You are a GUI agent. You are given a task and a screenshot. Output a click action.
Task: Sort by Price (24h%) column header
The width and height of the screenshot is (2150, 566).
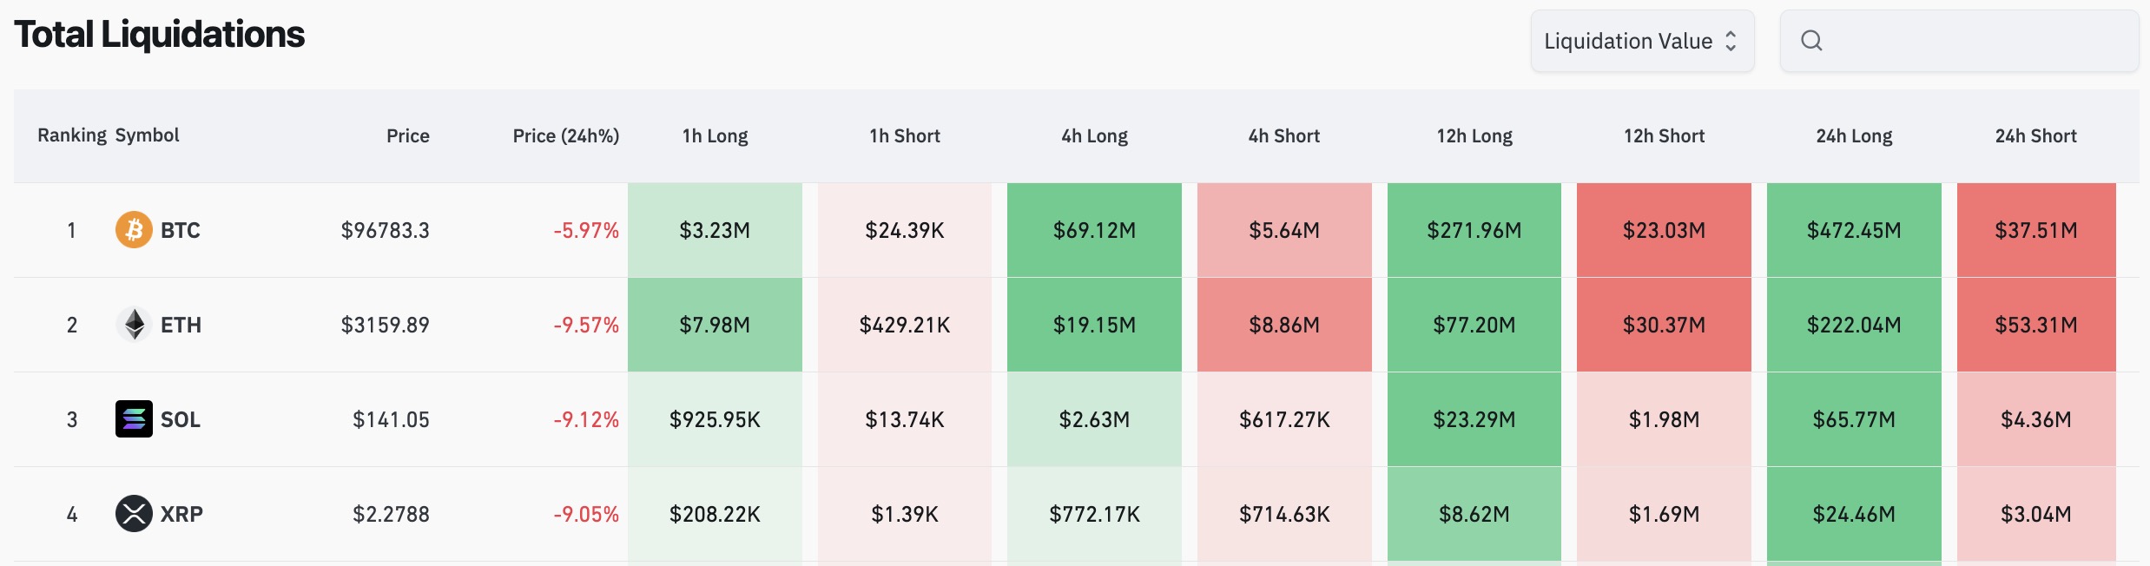pyautogui.click(x=565, y=135)
